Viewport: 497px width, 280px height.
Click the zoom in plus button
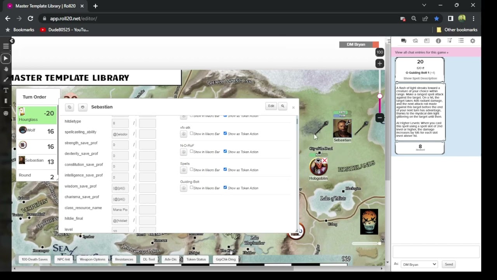pos(380,63)
